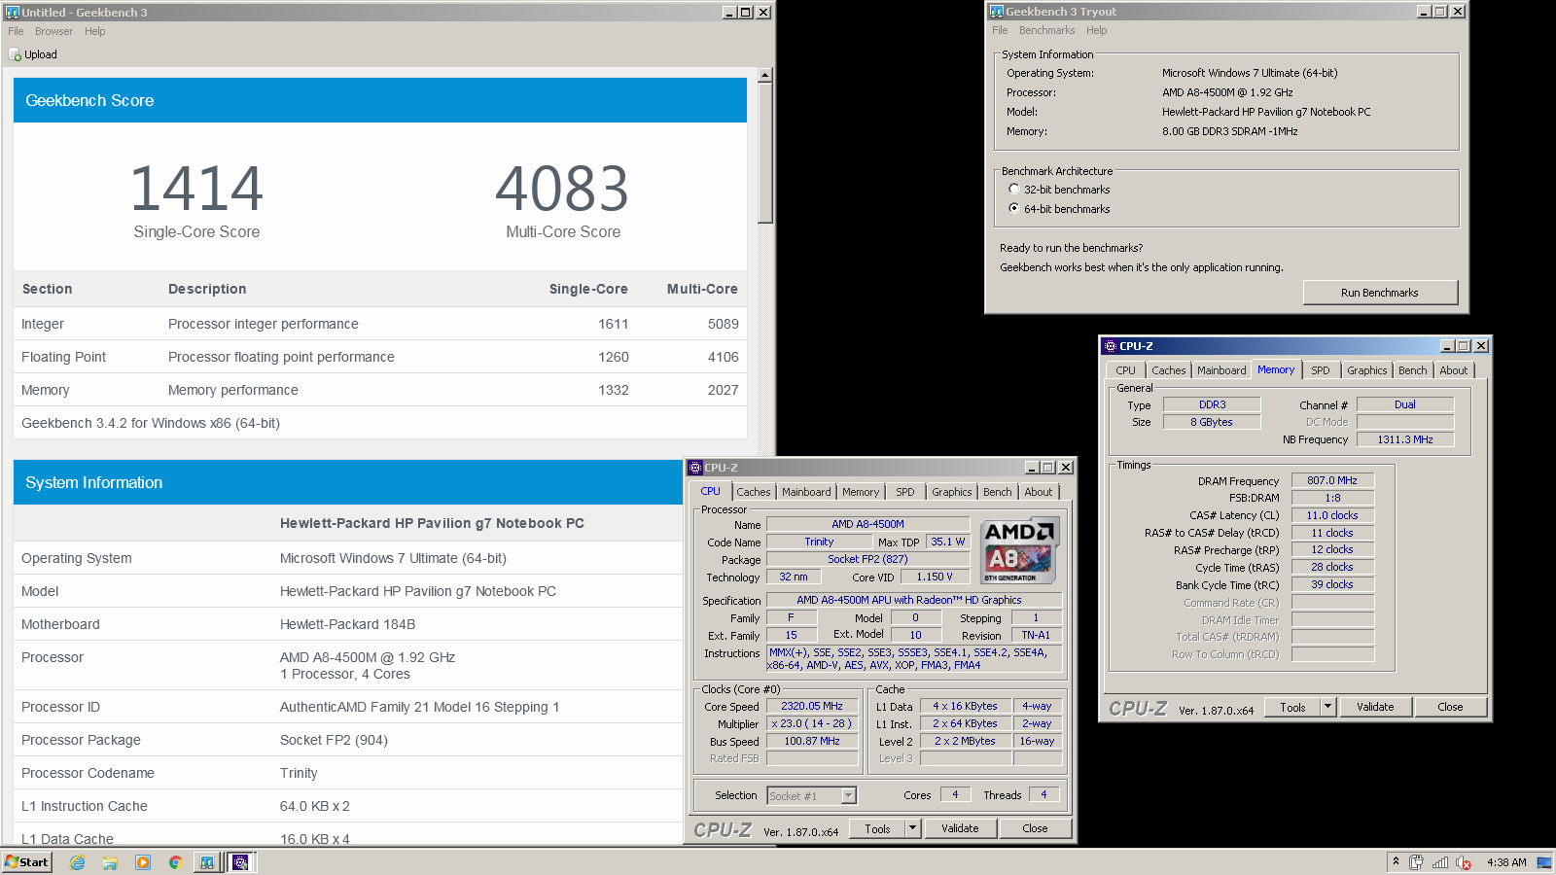The image size is (1556, 875).
Task: Open File menu in Geekbench 3 results window
Action: 16,31
